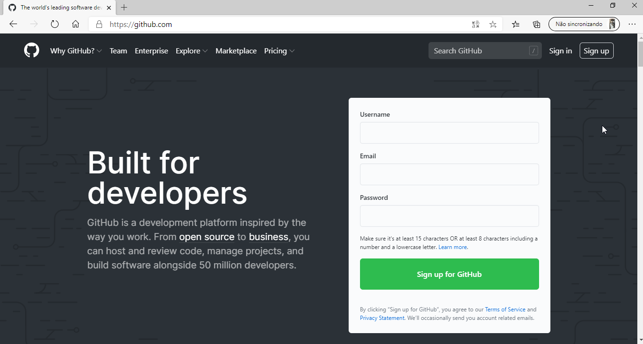Viewport: 643px width, 344px height.
Task: Click the Email label text
Action: (x=368, y=156)
